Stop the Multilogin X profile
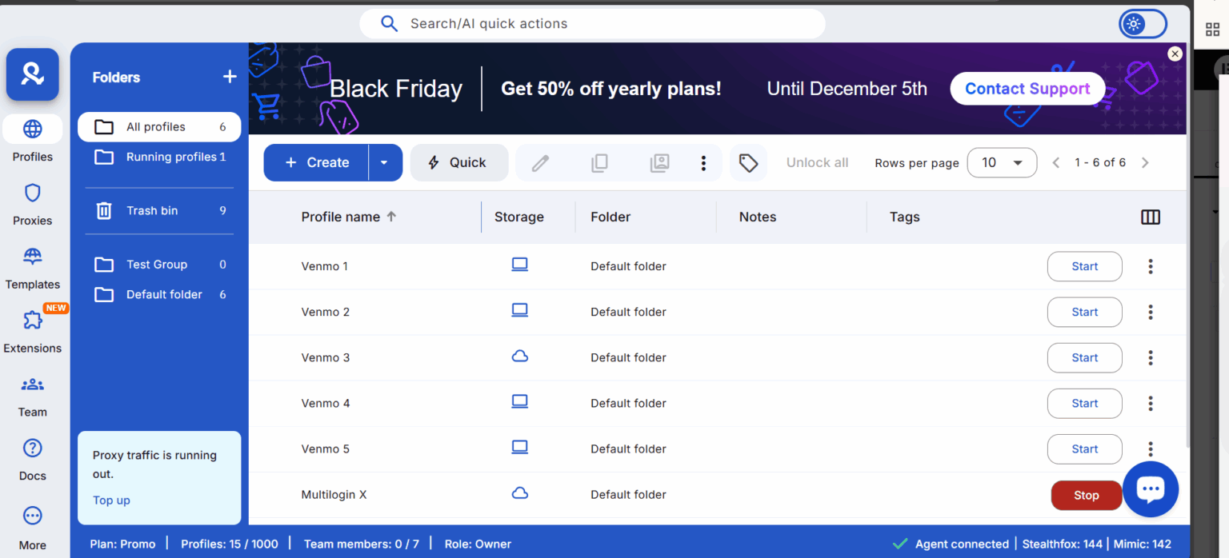Image resolution: width=1229 pixels, height=558 pixels. pos(1086,496)
